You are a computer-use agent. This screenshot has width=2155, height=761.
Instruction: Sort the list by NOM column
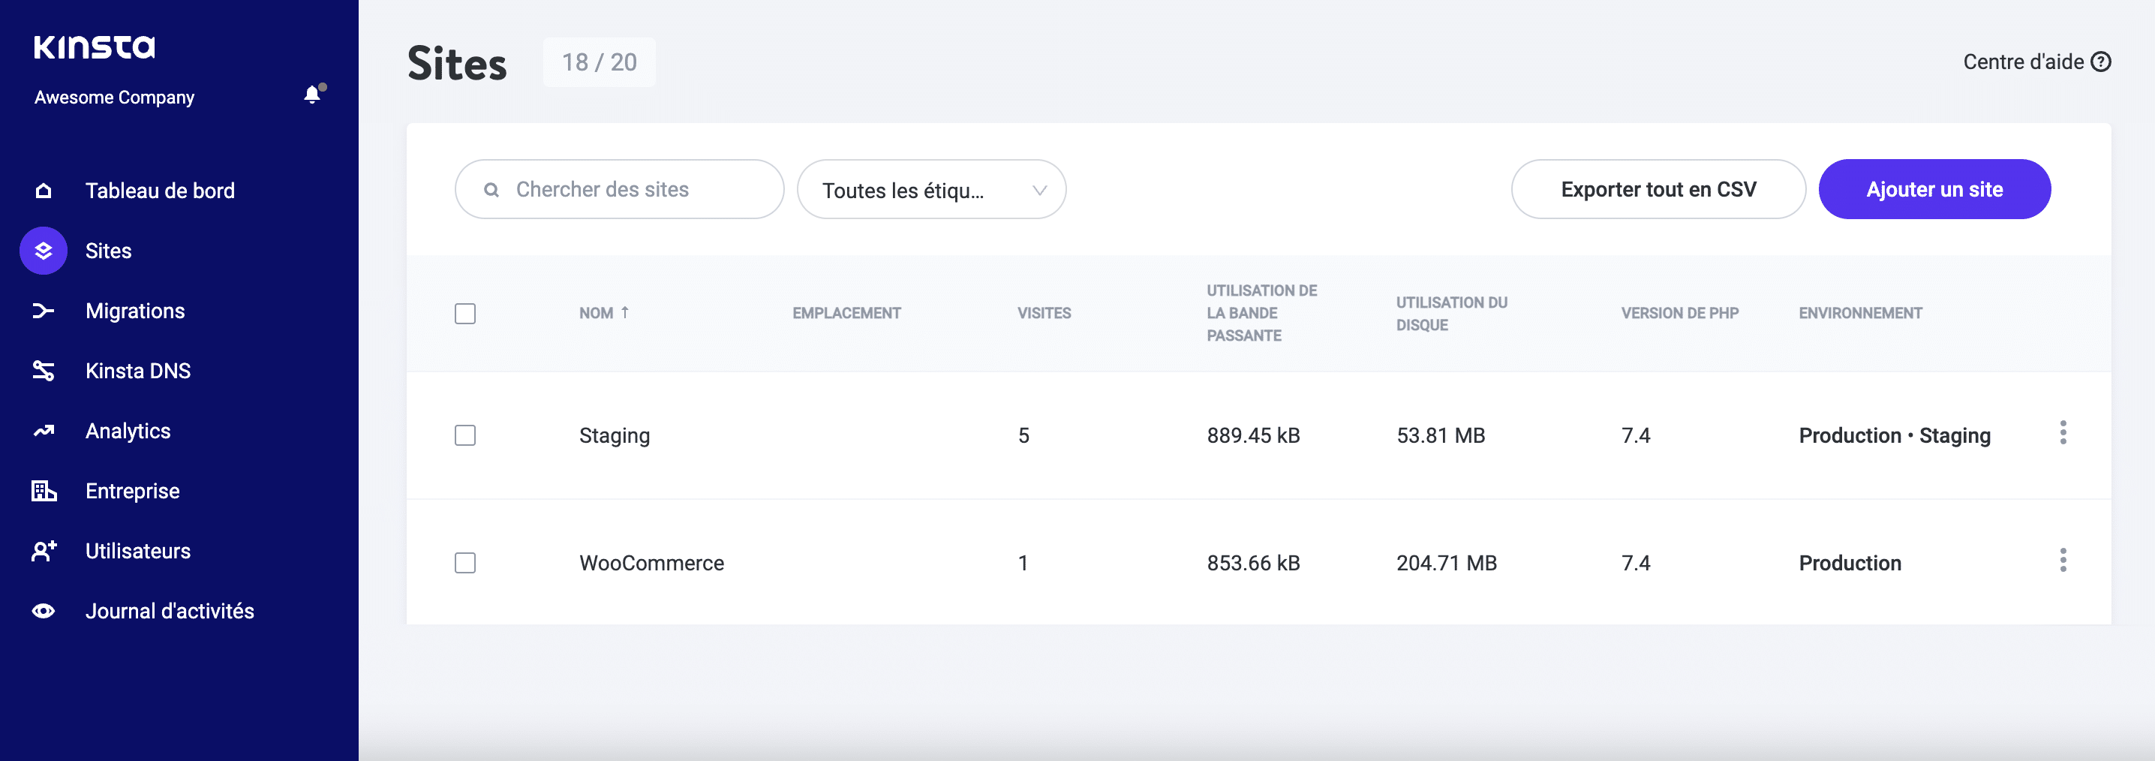pyautogui.click(x=605, y=312)
